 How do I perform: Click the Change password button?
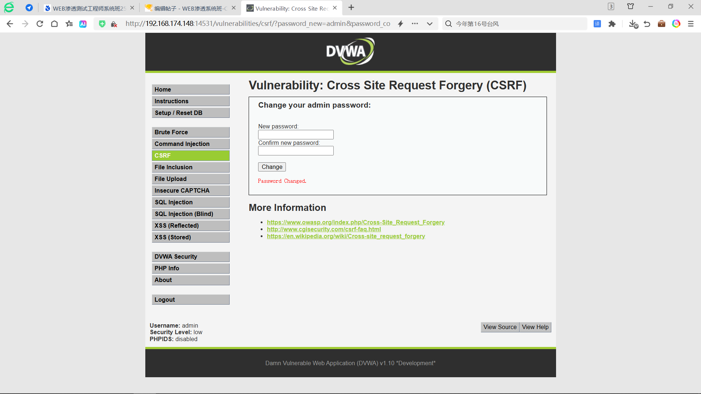pos(272,167)
